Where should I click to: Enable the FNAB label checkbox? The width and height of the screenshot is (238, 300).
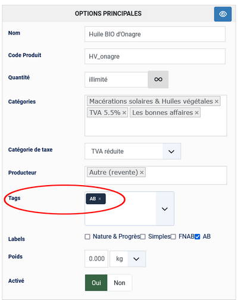pos(173,237)
